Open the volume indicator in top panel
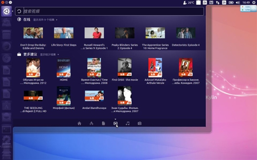The image size is (257, 160). point(238,3)
